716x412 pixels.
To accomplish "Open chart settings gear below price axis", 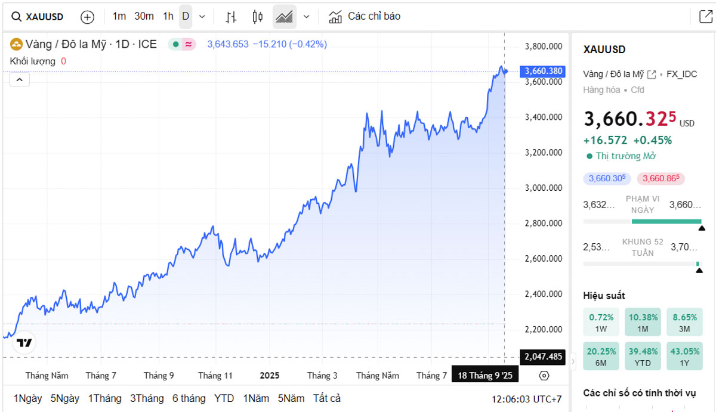I will point(544,376).
